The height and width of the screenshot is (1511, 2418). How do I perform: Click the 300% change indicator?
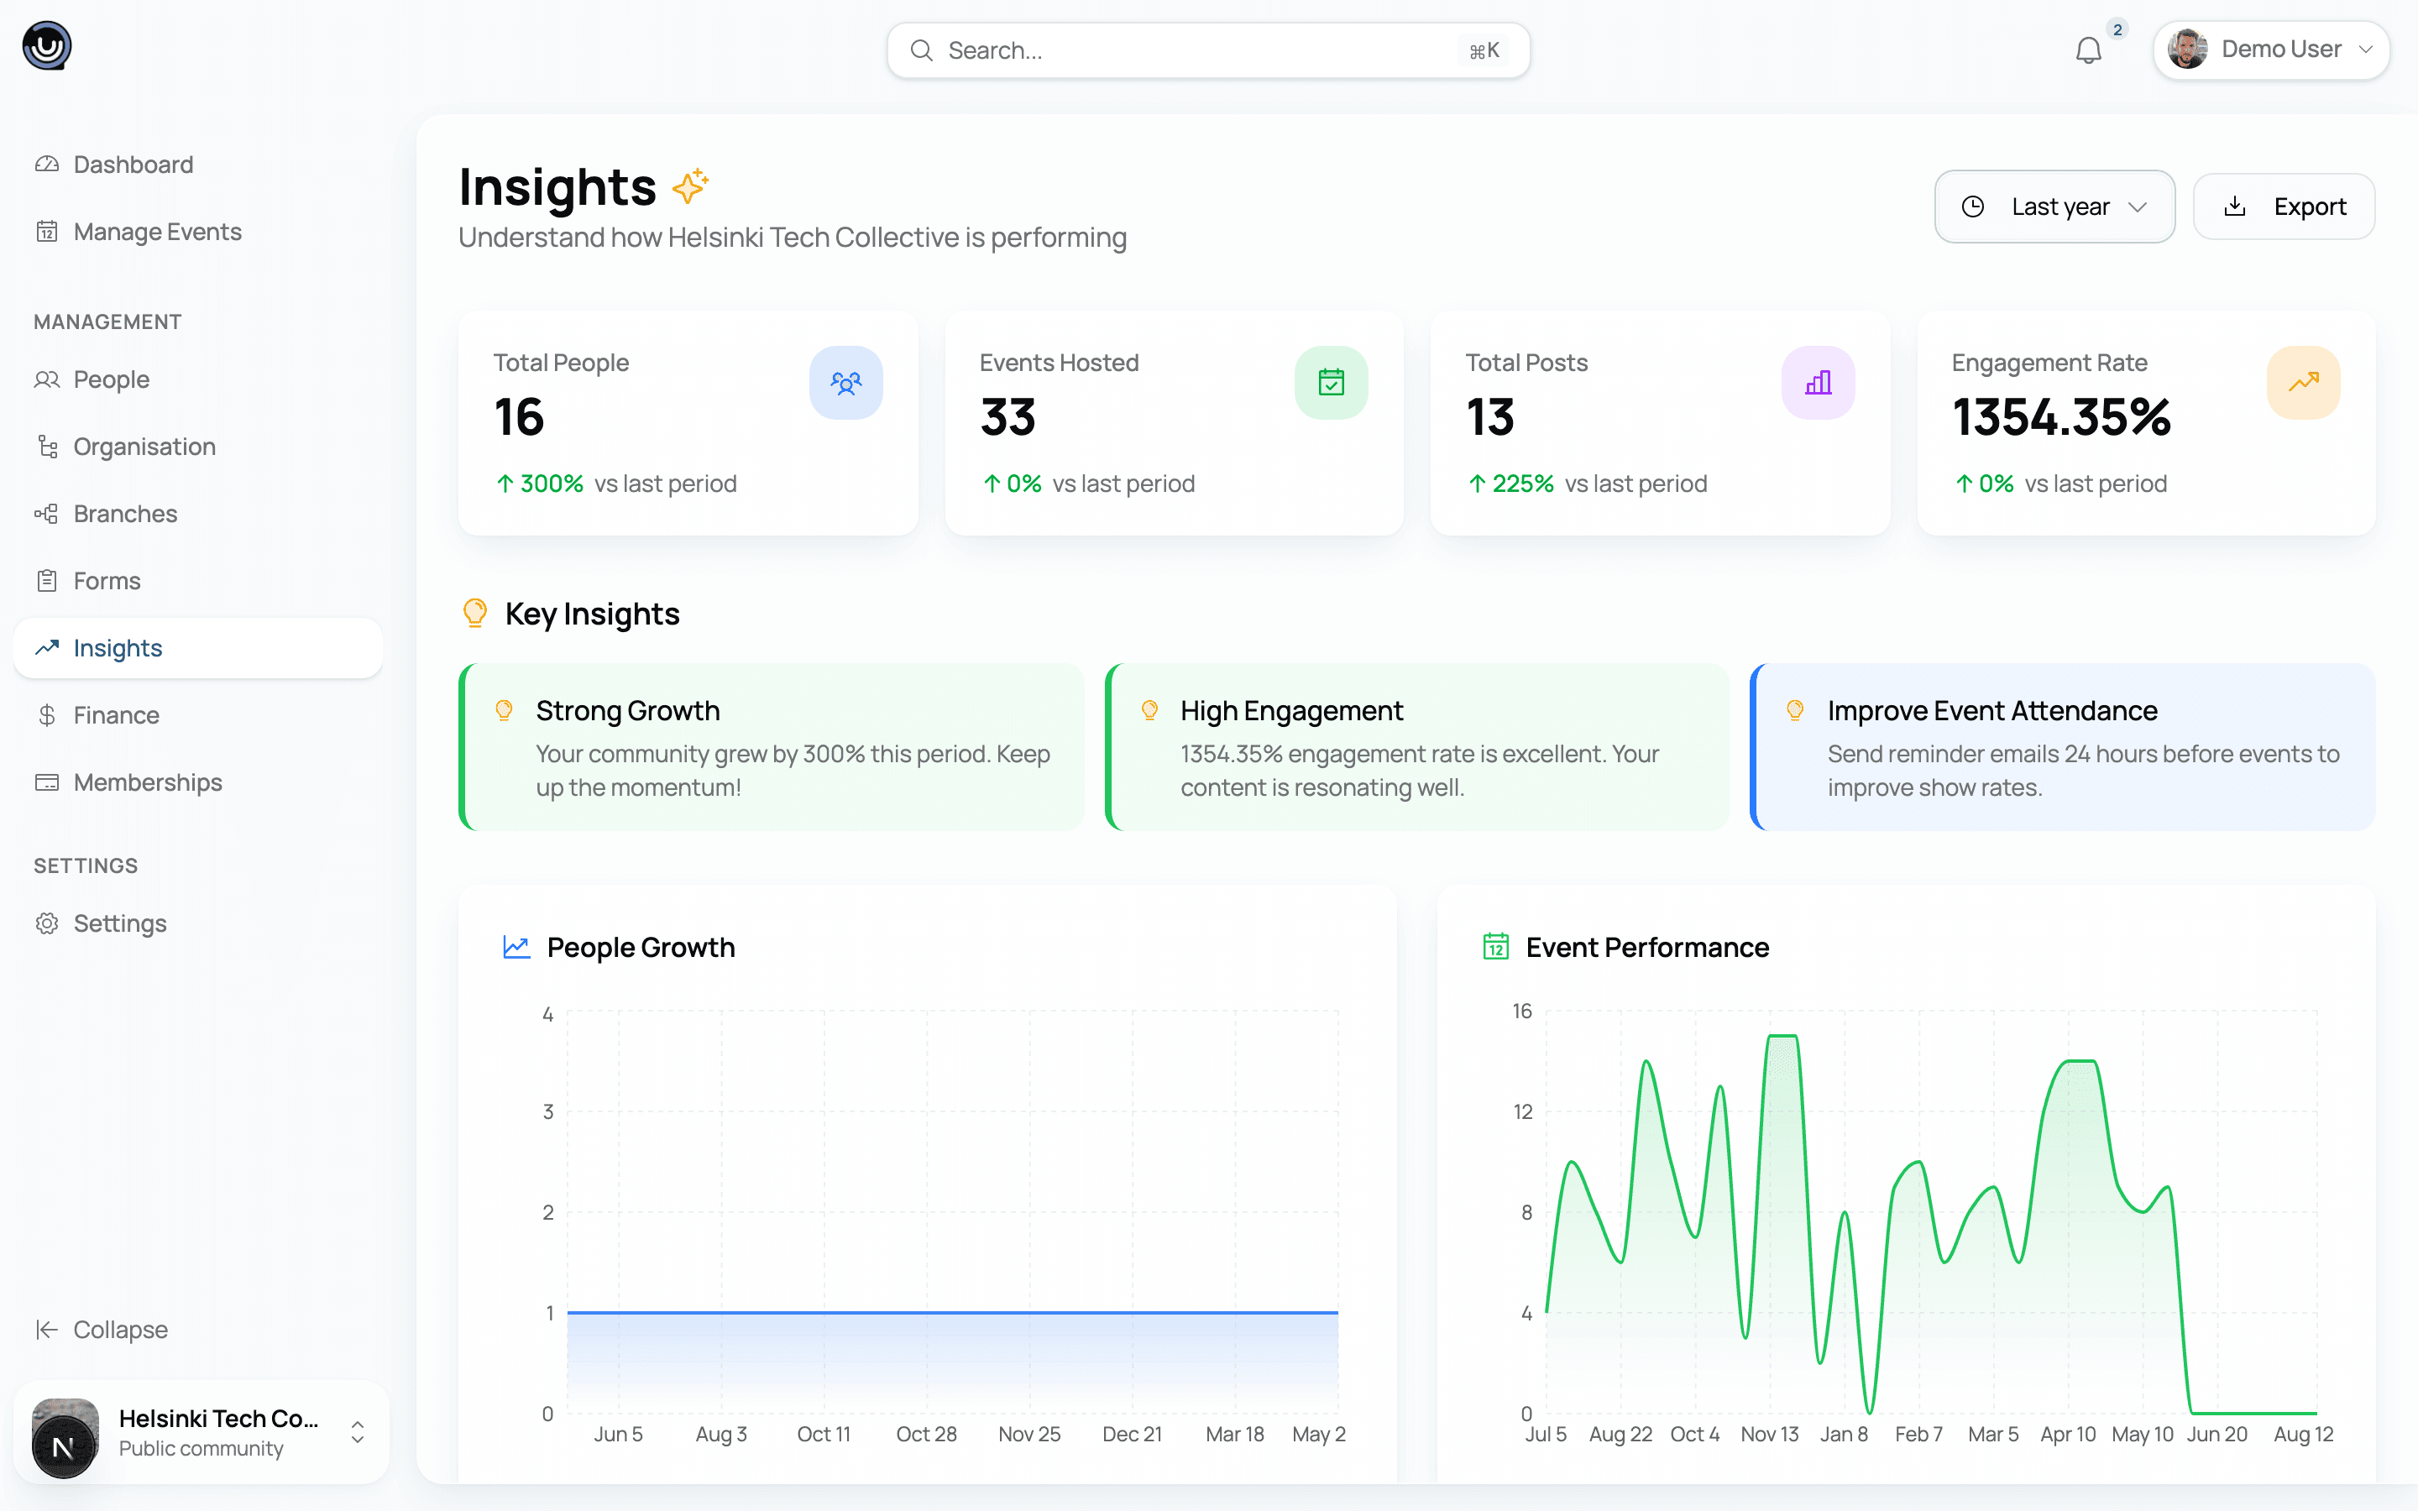(x=540, y=484)
